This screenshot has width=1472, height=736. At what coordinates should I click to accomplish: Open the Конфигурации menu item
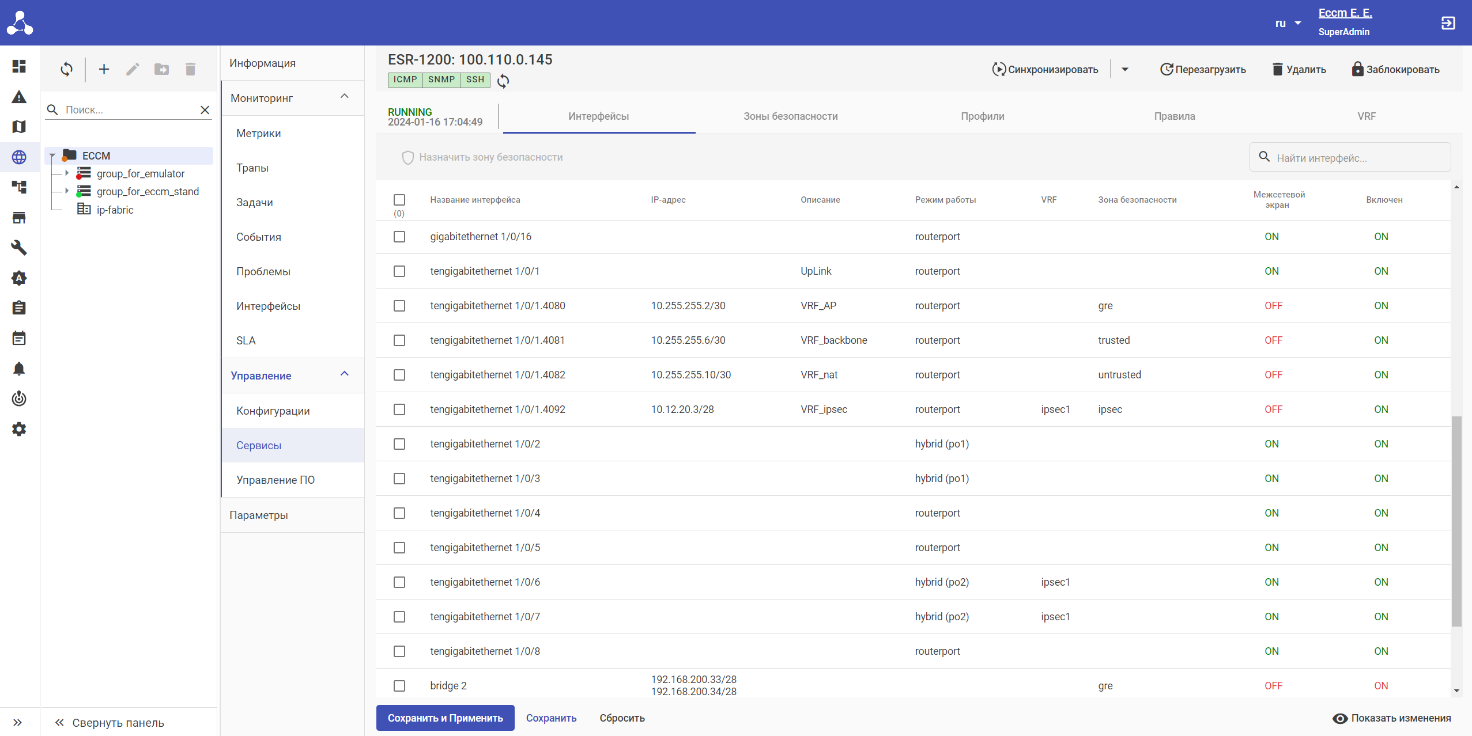coord(273,411)
